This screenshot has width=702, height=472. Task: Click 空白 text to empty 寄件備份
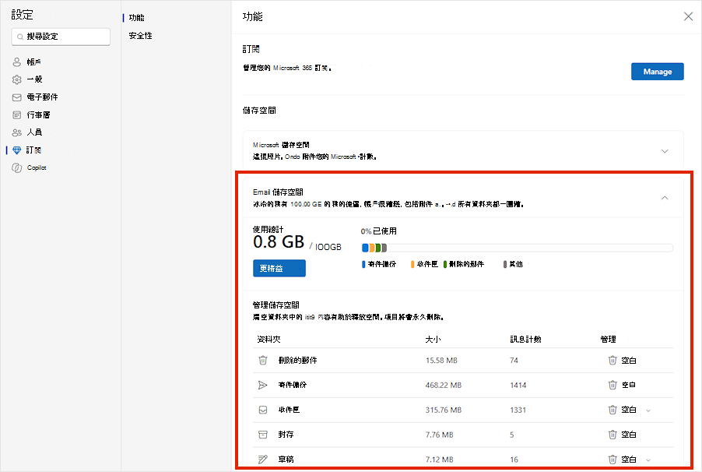pos(629,385)
